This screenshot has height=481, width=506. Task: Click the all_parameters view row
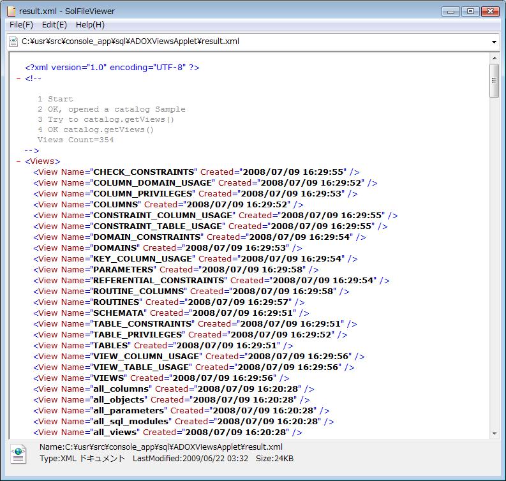point(181,411)
